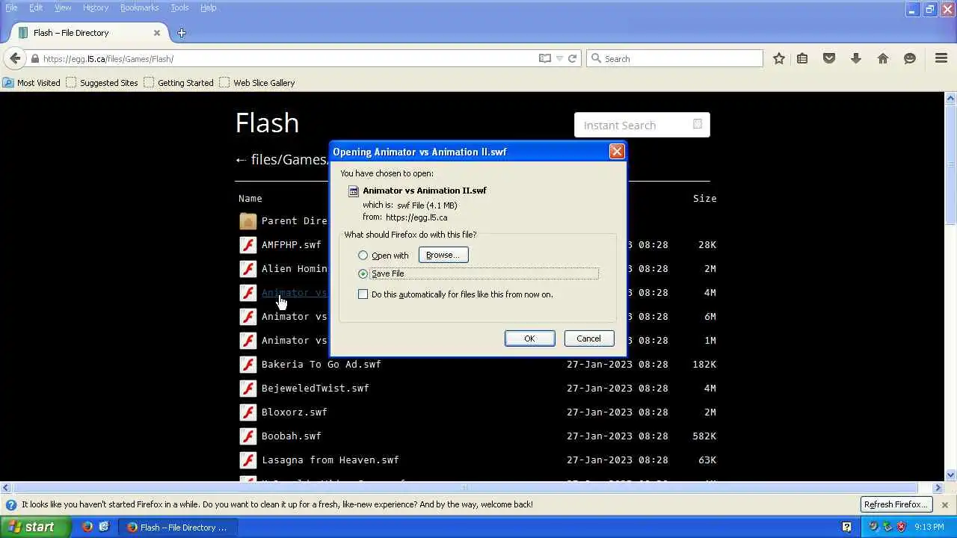The height and width of the screenshot is (538, 957).
Task: Click the Parent Directory folder icon
Action: (x=248, y=221)
